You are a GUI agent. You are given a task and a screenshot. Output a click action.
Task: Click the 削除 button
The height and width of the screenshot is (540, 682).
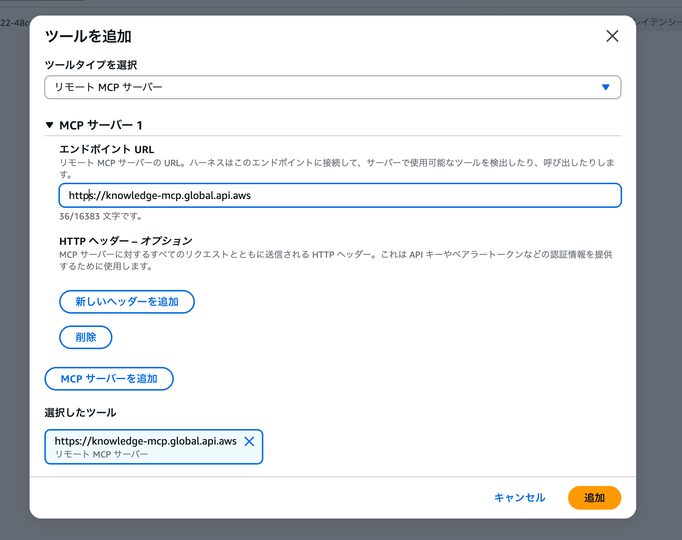tap(86, 337)
